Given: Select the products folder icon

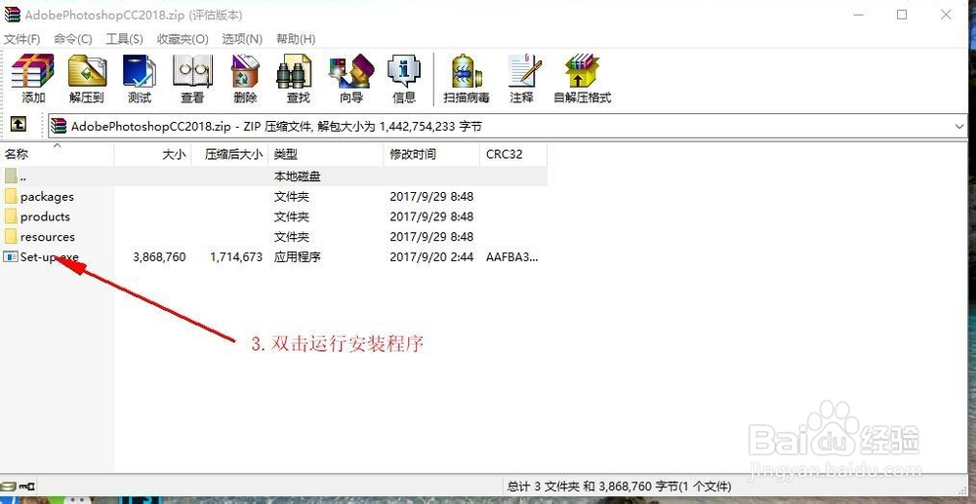Looking at the screenshot, I should tap(11, 216).
